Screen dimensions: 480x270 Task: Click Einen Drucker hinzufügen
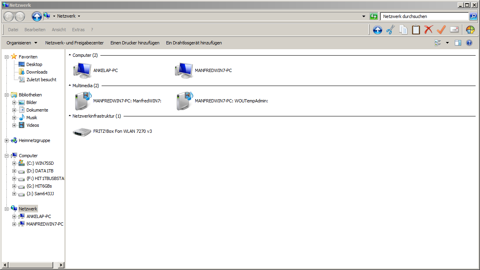(x=135, y=43)
